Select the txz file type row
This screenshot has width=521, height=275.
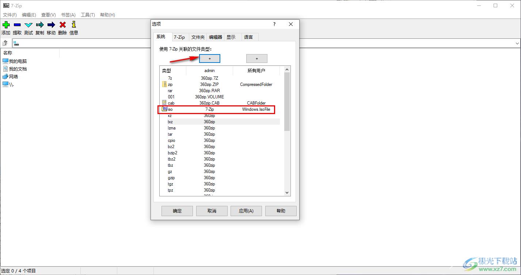click(x=220, y=121)
